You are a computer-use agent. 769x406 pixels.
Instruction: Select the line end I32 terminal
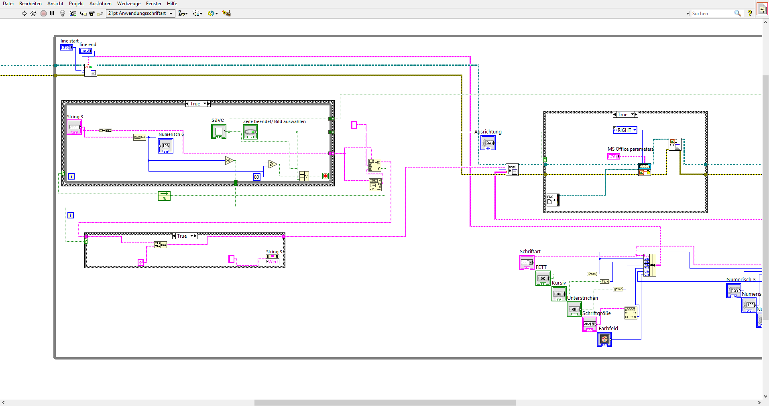(85, 51)
